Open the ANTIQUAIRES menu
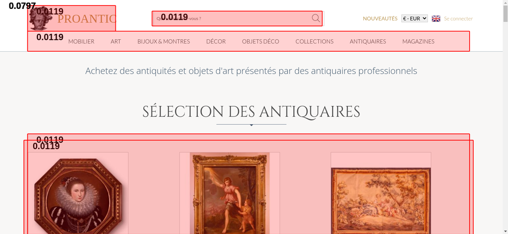This screenshot has width=508, height=234. [x=368, y=41]
